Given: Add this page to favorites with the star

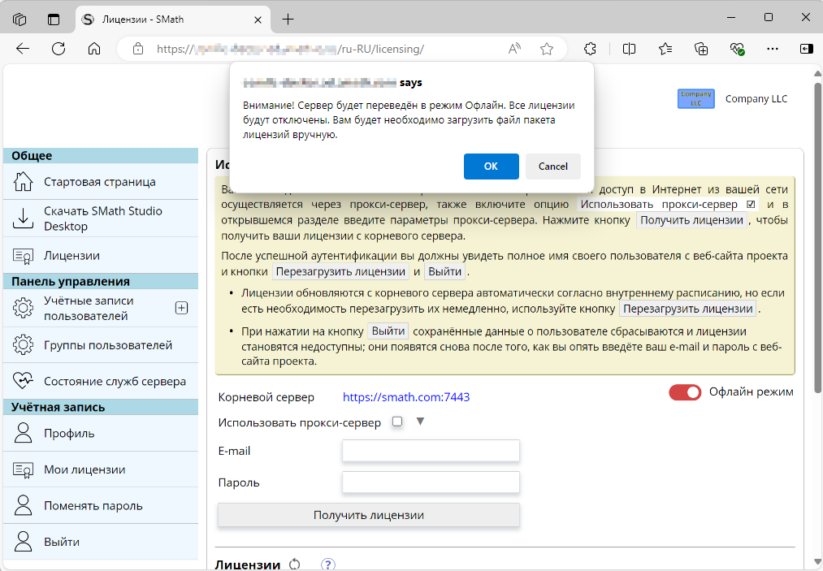Looking at the screenshot, I should pyautogui.click(x=547, y=49).
